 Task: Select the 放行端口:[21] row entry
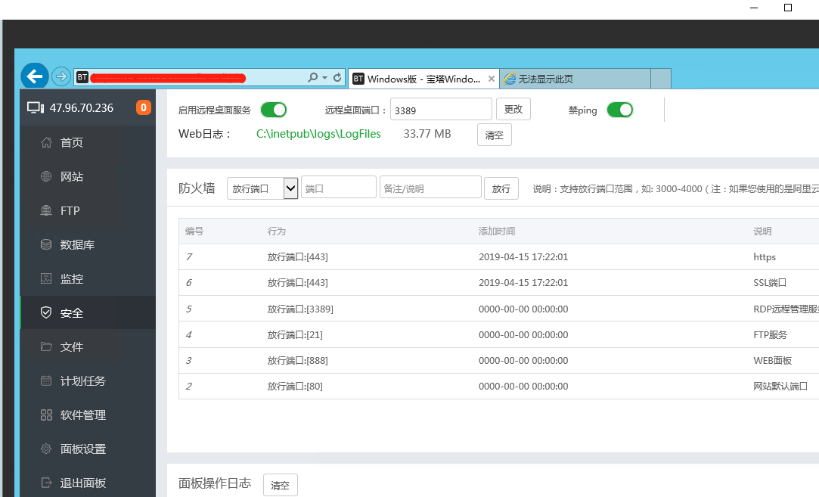point(295,334)
